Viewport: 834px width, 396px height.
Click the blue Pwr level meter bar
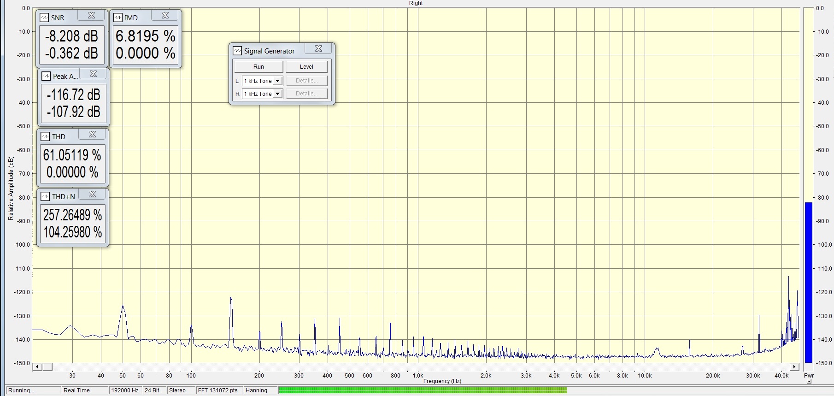(808, 282)
